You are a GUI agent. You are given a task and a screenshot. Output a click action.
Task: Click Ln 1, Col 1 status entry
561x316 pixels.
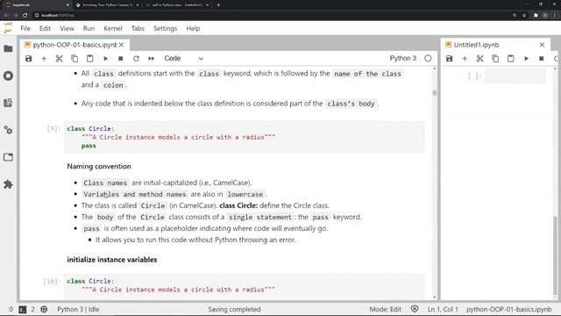click(443, 309)
